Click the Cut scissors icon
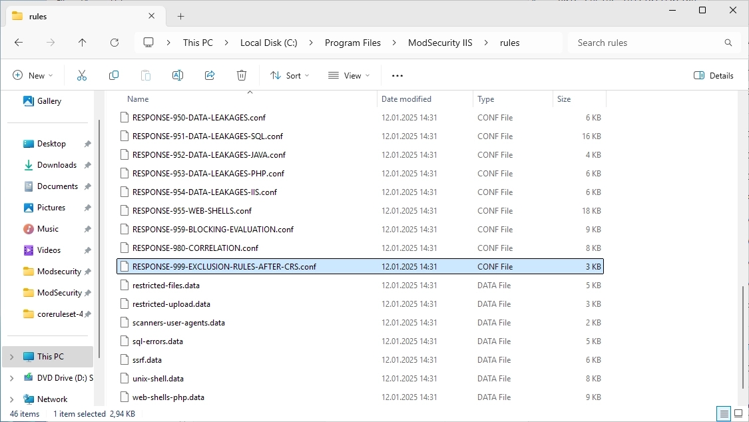749x422 pixels. 82,76
